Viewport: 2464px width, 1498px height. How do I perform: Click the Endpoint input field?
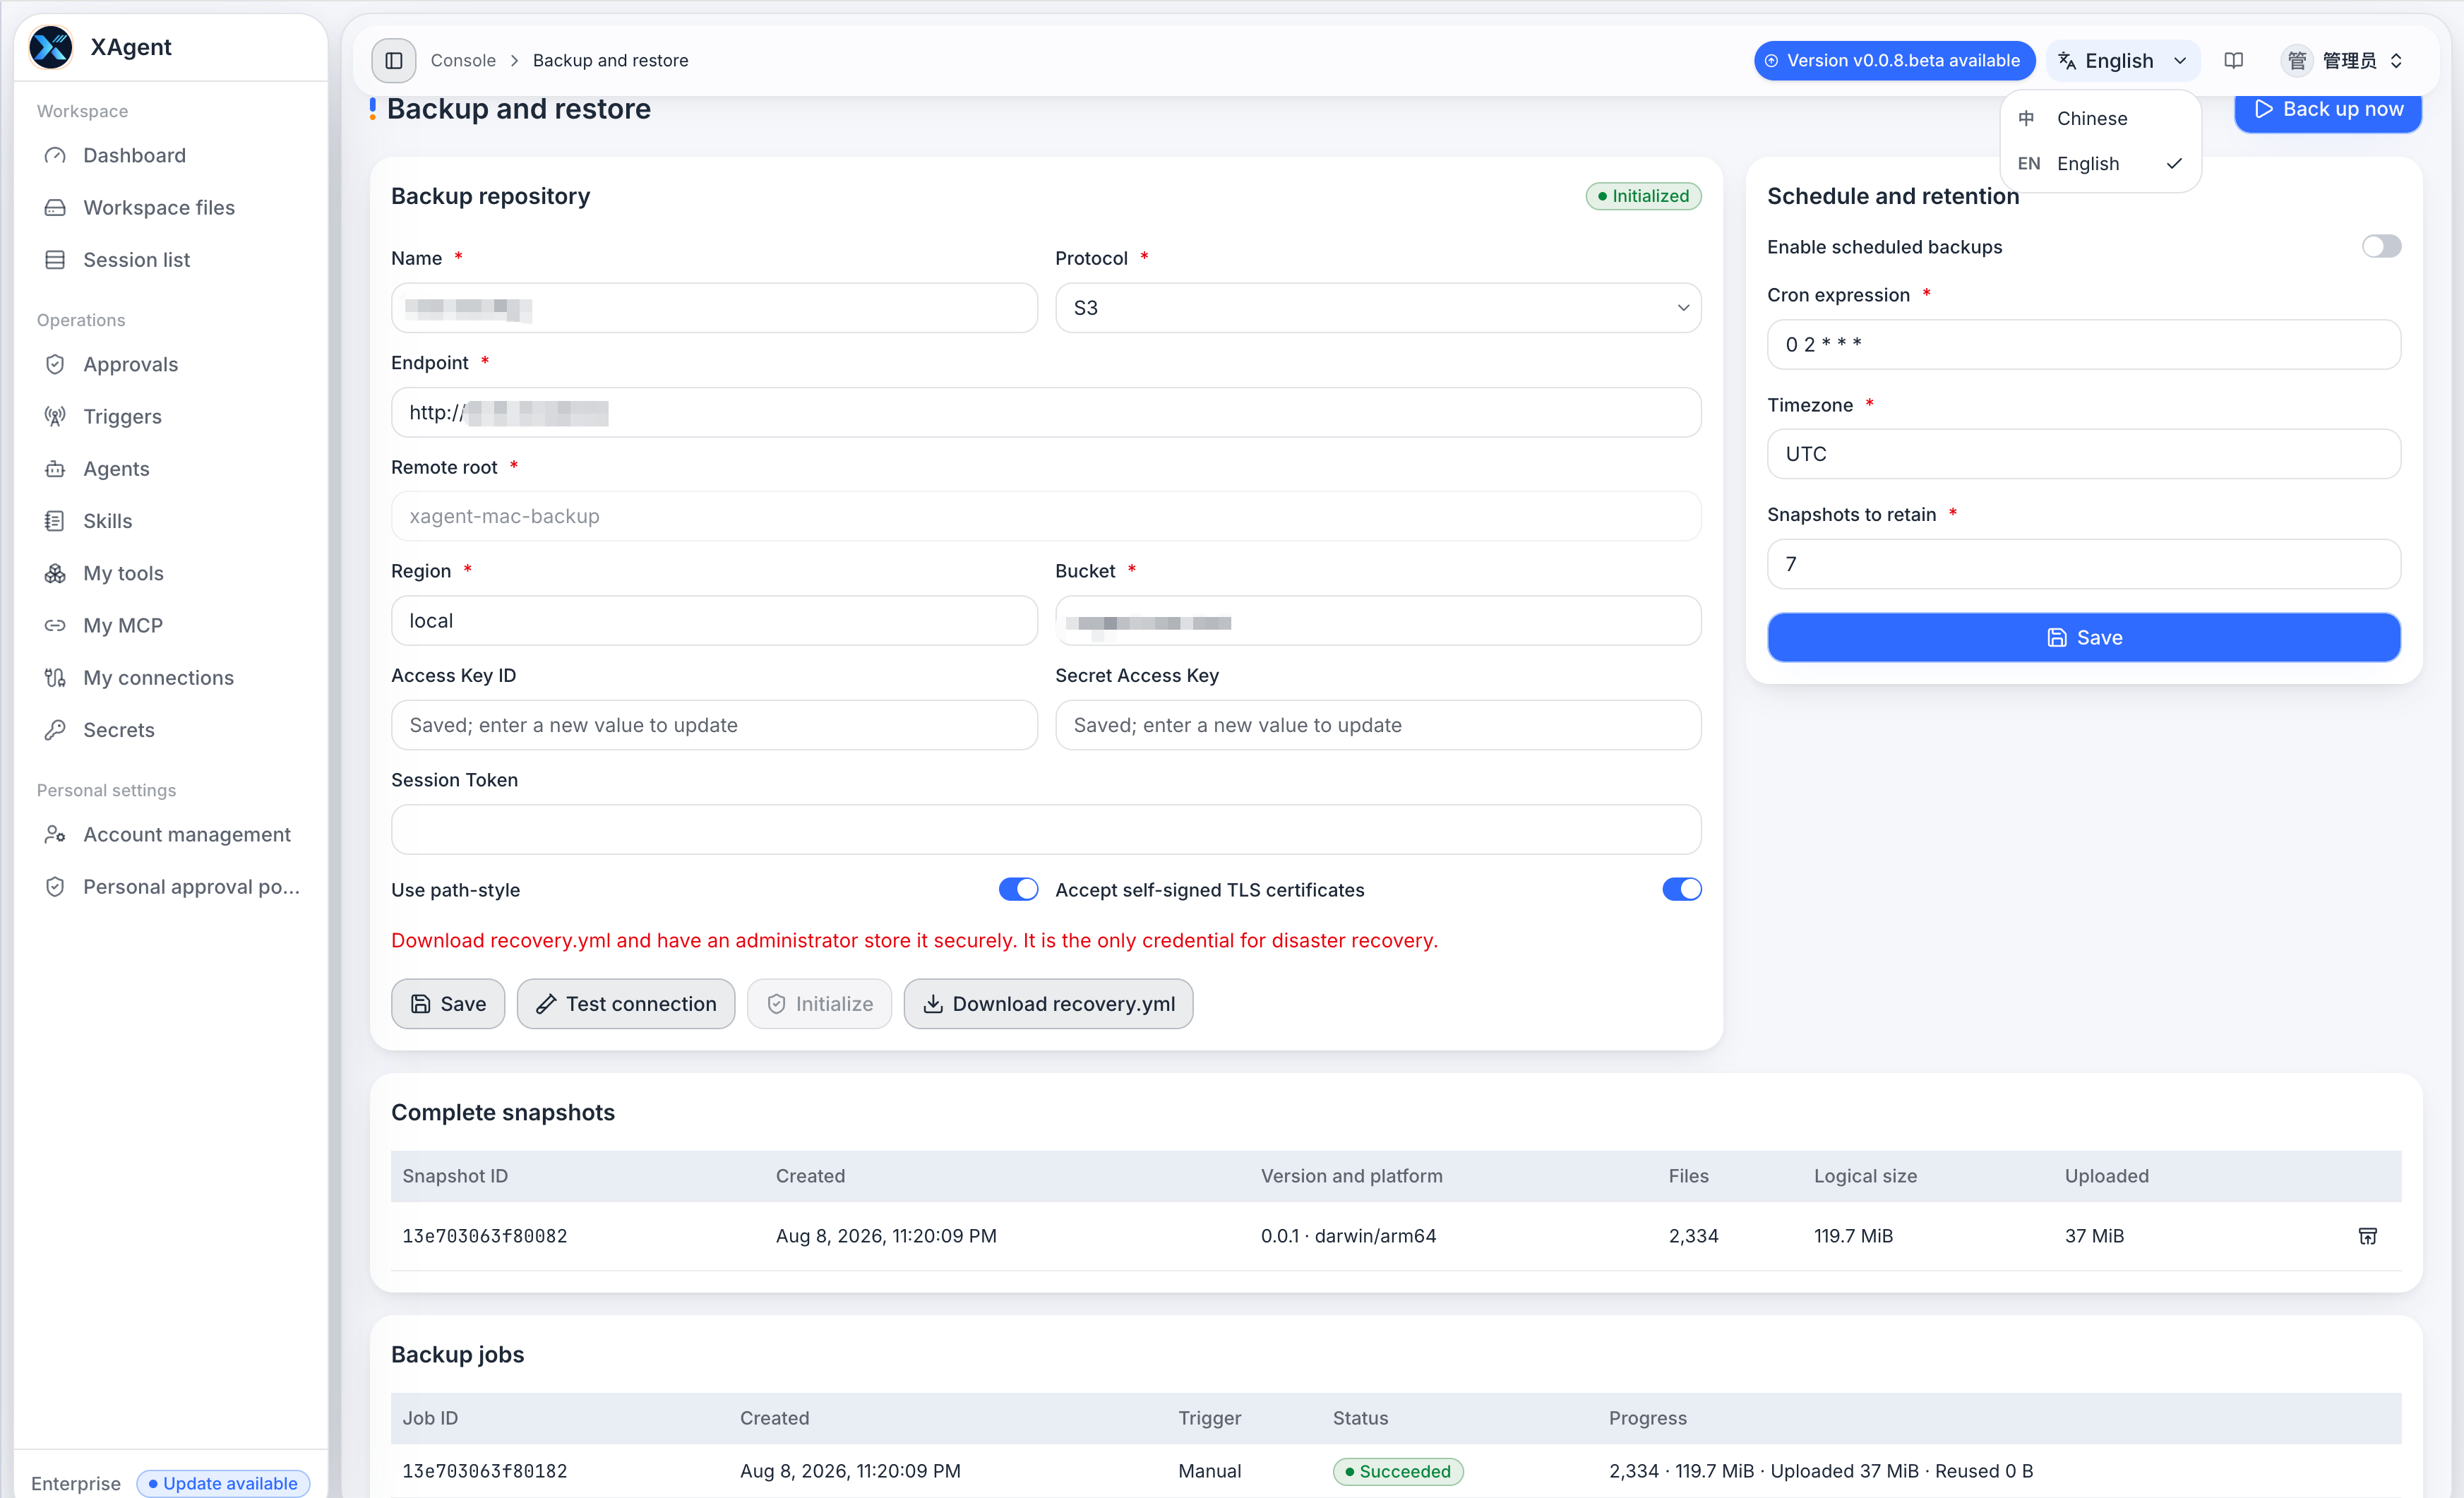[1045, 412]
